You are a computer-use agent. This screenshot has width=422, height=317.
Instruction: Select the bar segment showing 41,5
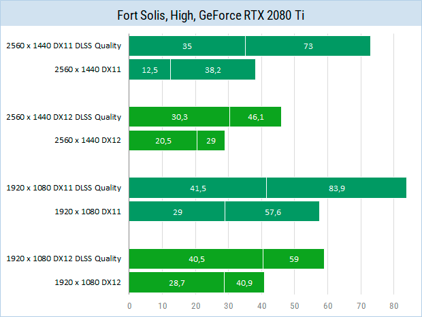[198, 188]
